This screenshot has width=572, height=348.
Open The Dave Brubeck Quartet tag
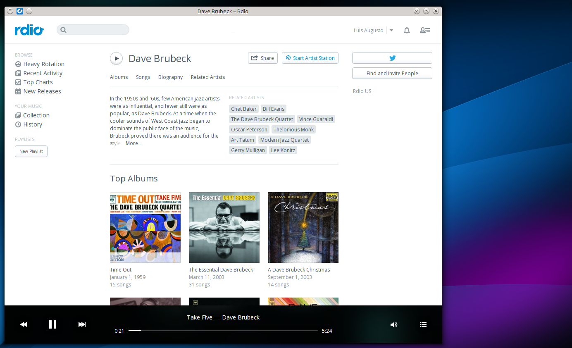pyautogui.click(x=262, y=119)
